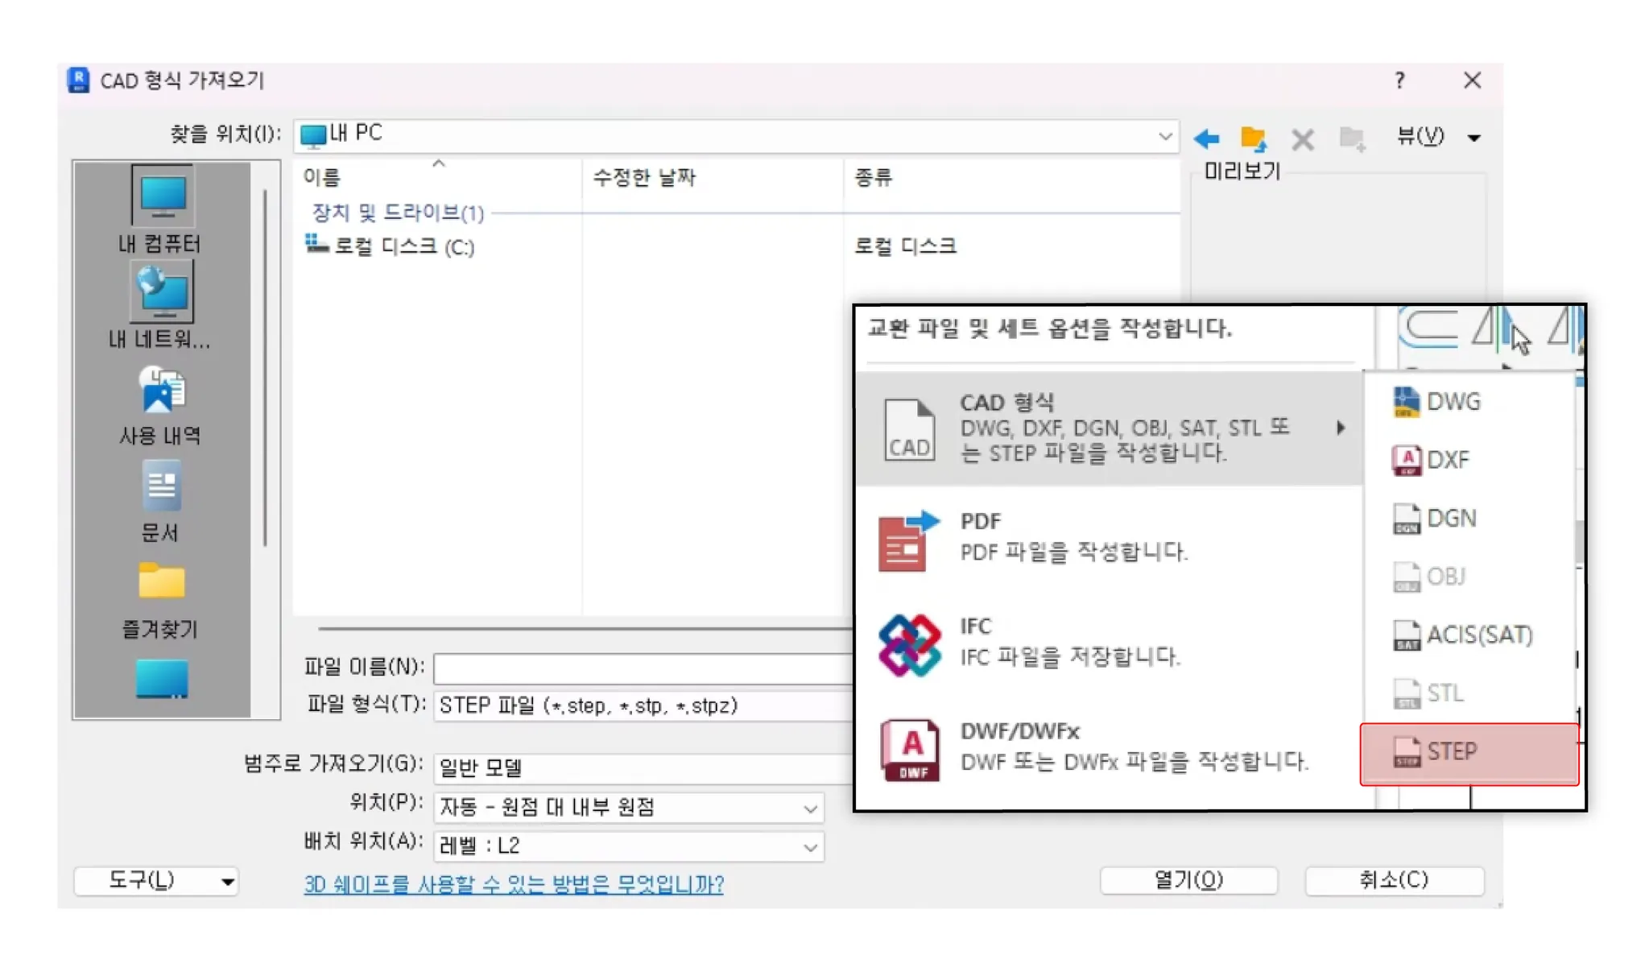Viewport: 1649px width, 972px height.
Task: Click the up-one-folder icon
Action: click(1253, 139)
